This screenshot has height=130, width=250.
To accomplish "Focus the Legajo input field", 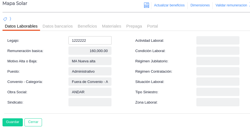I will [x=90, y=40].
